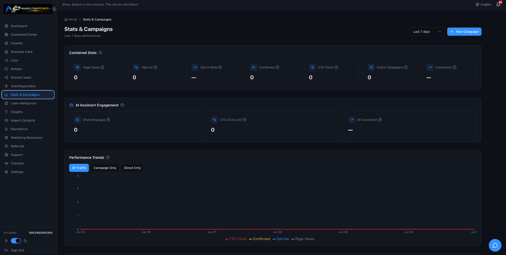Click the Opt-ins stat card
The height and width of the screenshot is (255, 506).
tap(155, 72)
